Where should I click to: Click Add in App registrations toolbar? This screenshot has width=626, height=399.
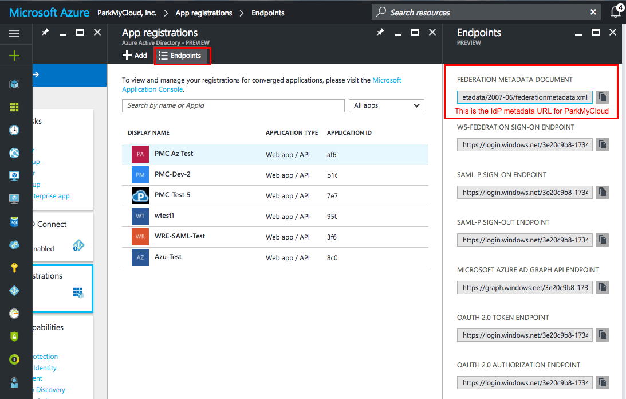coord(135,55)
